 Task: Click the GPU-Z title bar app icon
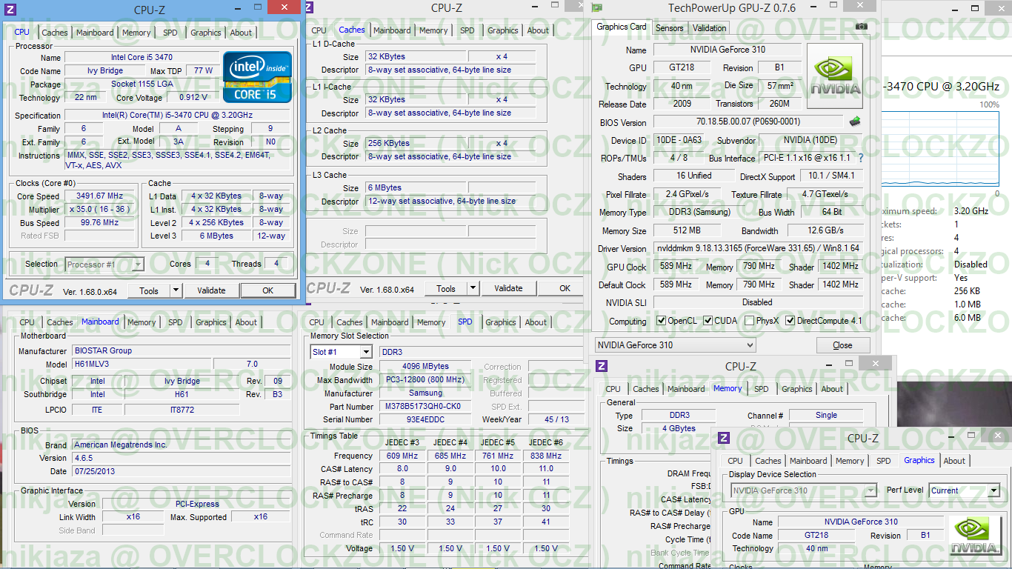coord(597,7)
